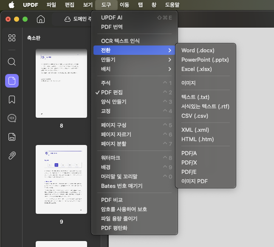Toggle the checked PDF 편집 mode

(134, 92)
